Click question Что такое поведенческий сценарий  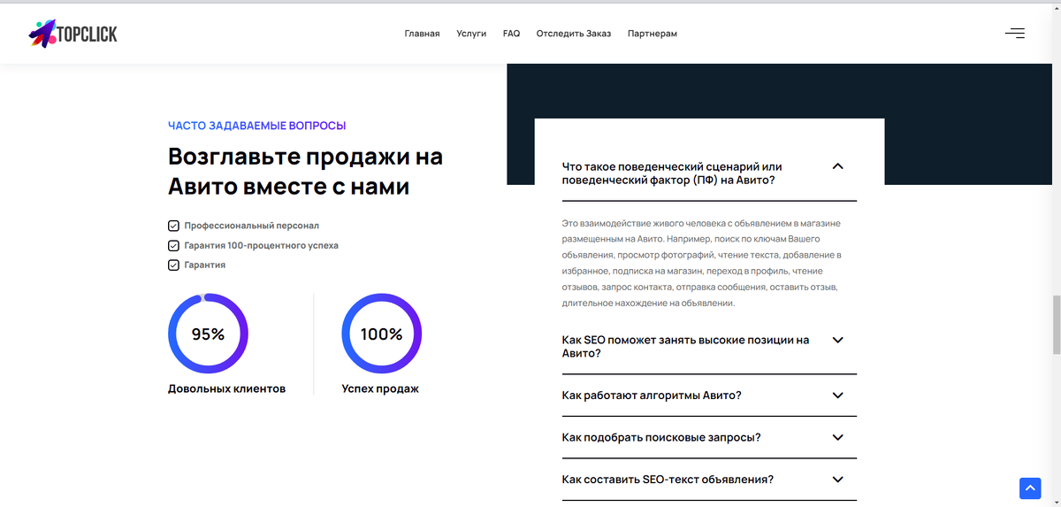coord(672,173)
